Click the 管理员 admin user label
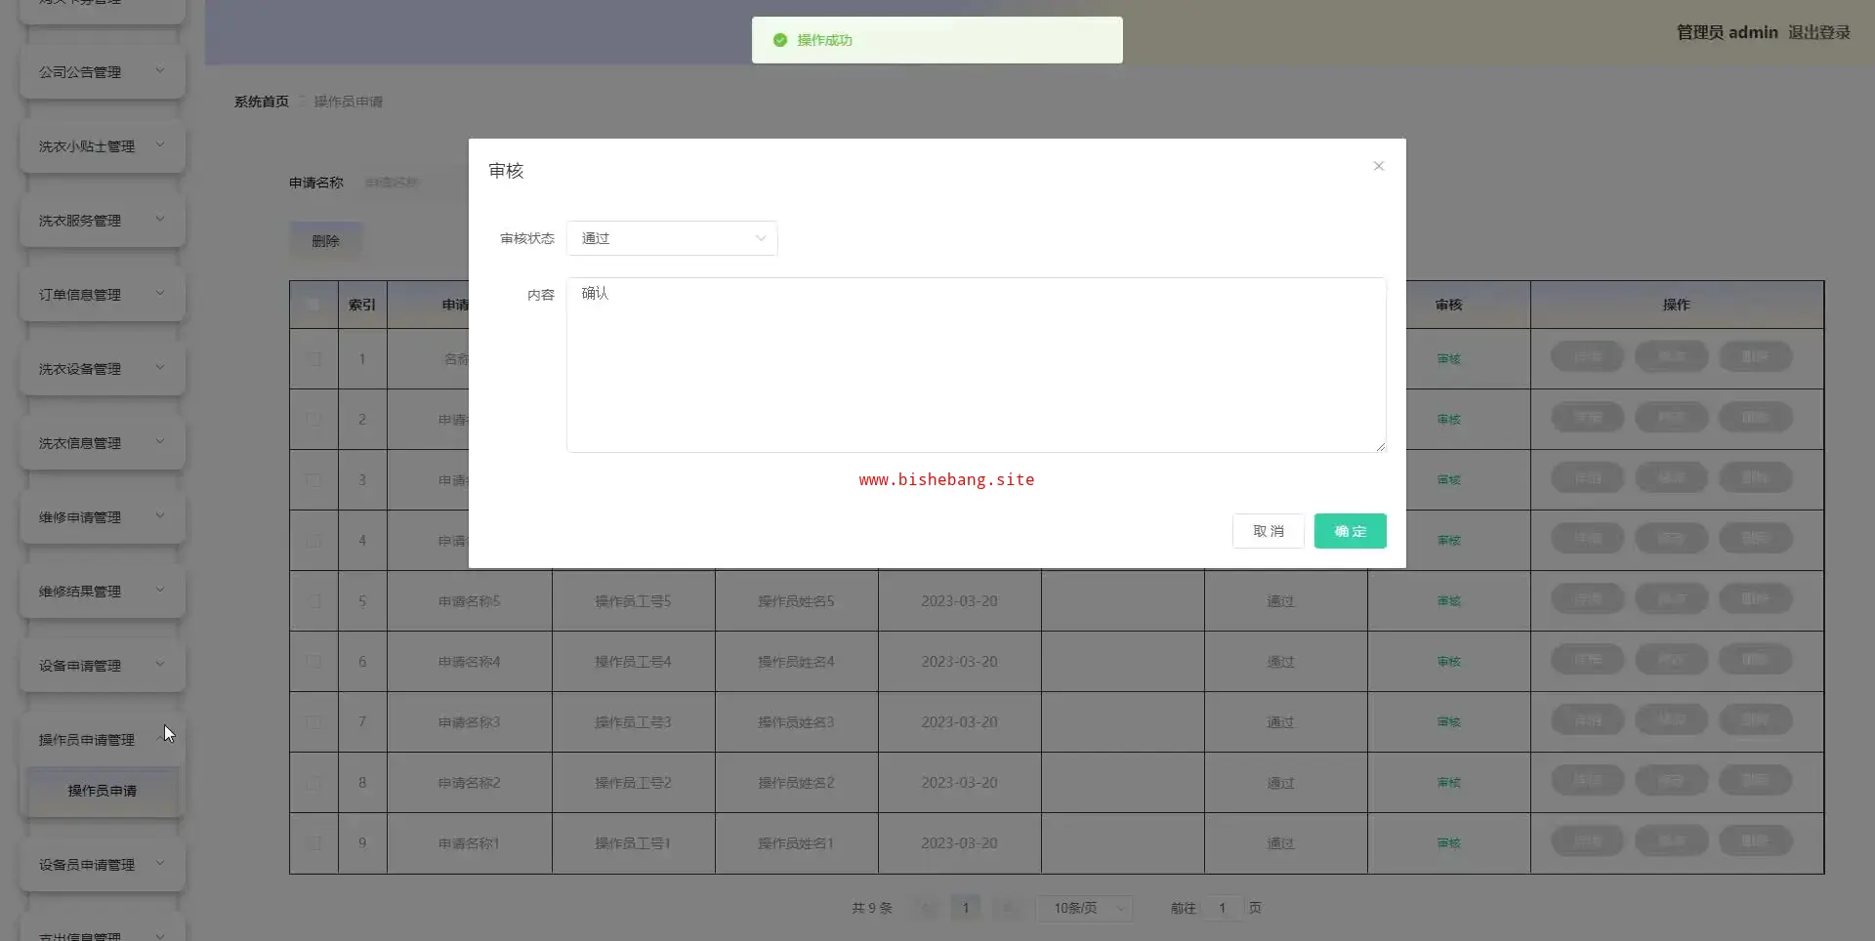1875x941 pixels. pyautogui.click(x=1727, y=32)
